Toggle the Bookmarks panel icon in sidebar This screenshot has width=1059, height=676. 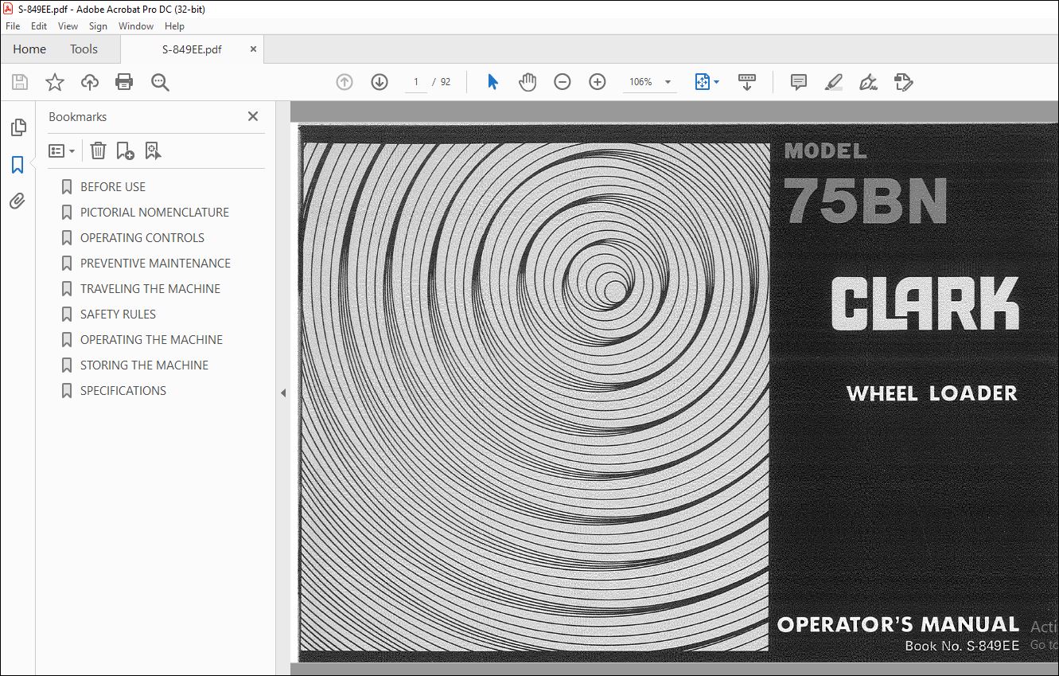pyautogui.click(x=18, y=165)
